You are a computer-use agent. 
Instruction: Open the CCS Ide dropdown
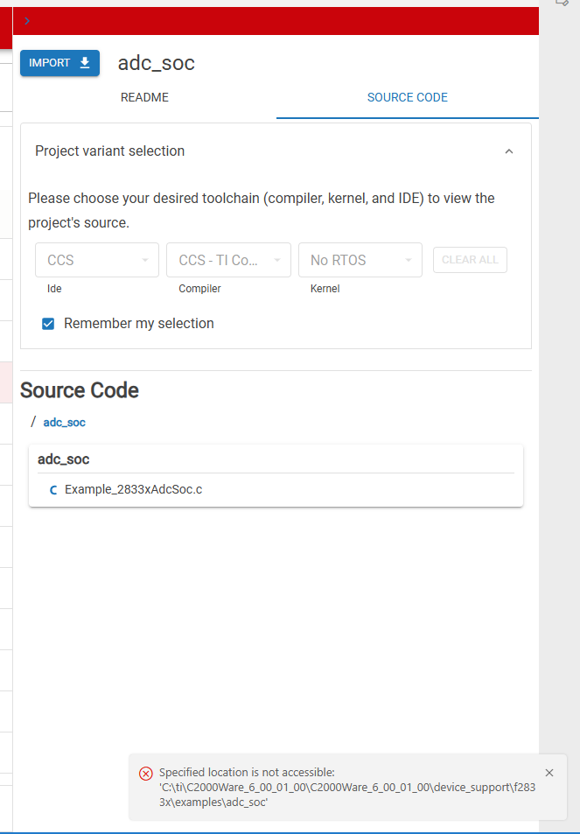click(x=97, y=260)
